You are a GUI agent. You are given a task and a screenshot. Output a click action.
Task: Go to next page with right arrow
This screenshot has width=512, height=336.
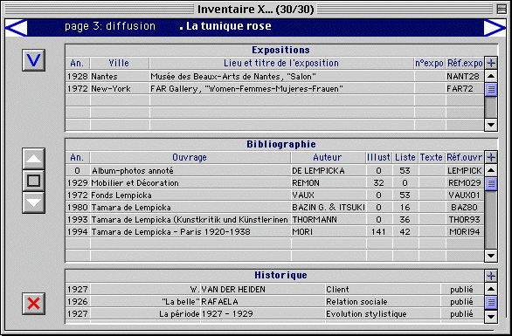(495, 28)
